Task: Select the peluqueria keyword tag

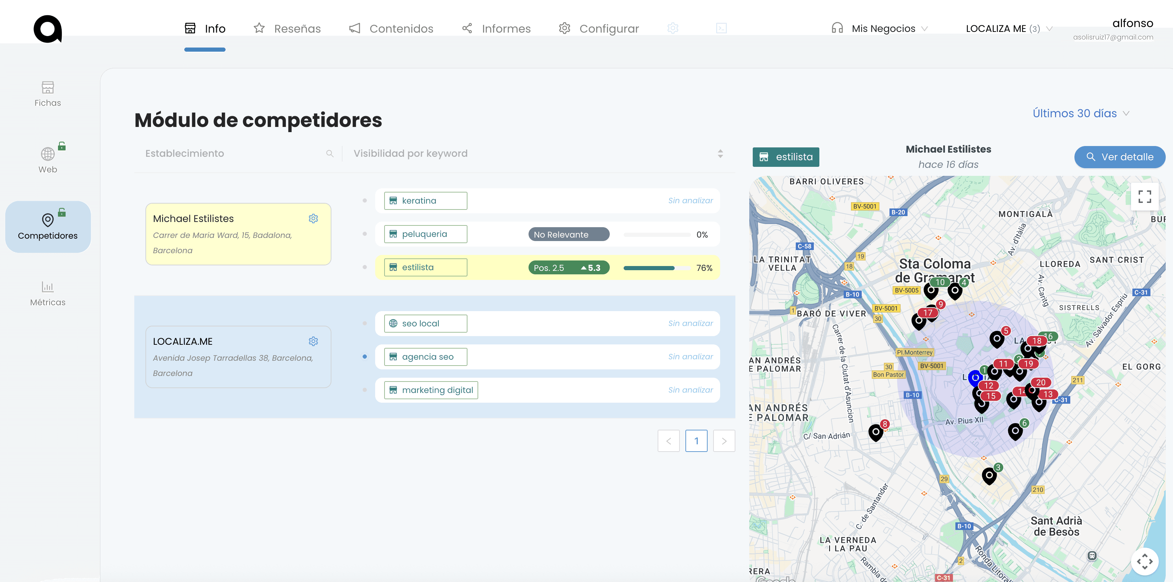Action: coord(425,234)
